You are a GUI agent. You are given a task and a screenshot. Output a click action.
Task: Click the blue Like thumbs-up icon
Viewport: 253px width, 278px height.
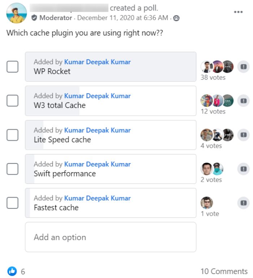(x=12, y=271)
